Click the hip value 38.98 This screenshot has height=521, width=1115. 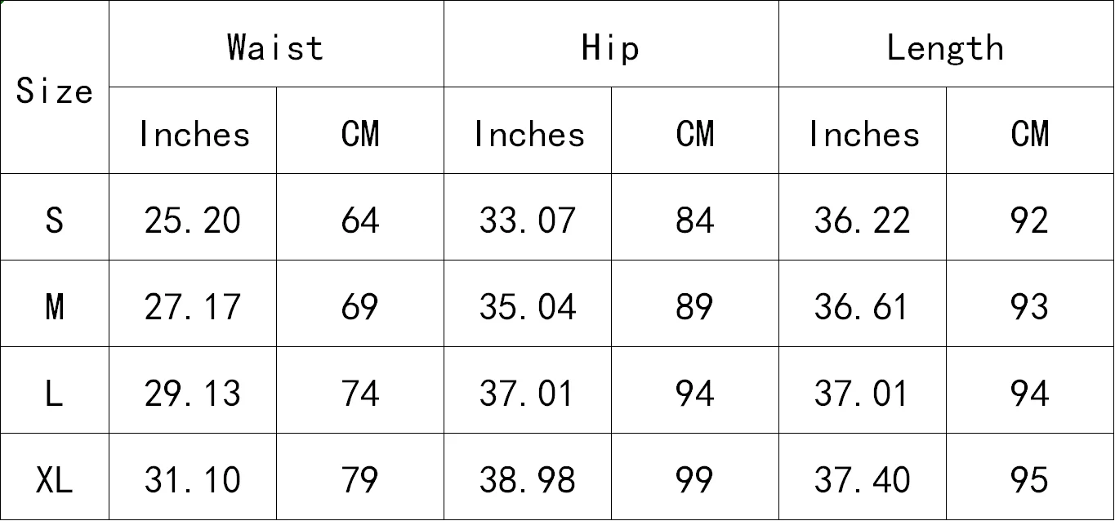(528, 477)
